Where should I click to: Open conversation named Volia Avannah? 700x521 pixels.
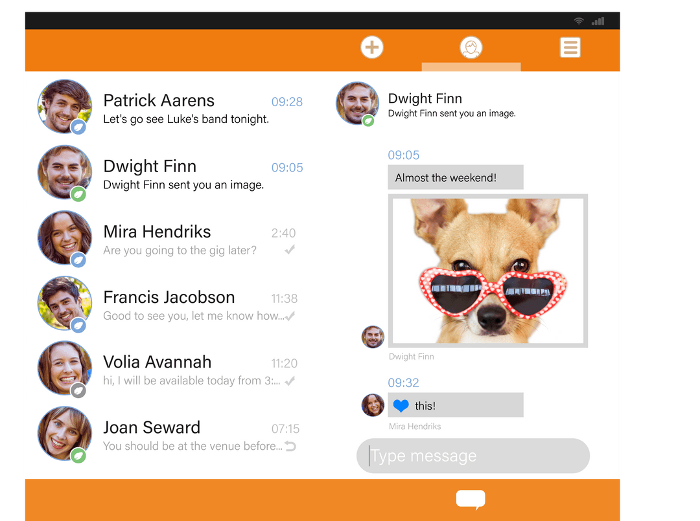157,362
